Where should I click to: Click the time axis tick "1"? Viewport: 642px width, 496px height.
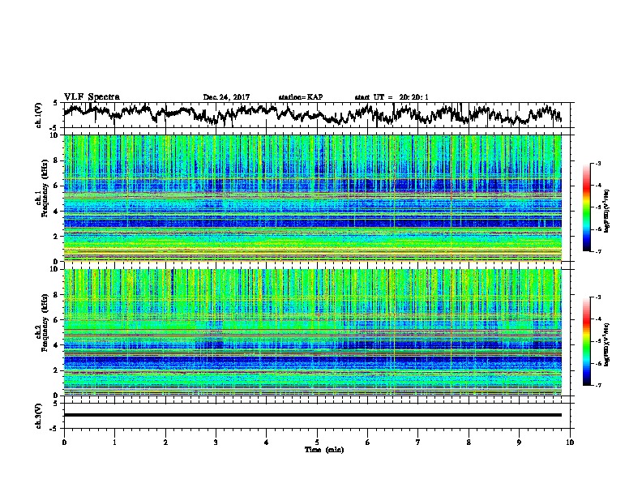(114, 443)
